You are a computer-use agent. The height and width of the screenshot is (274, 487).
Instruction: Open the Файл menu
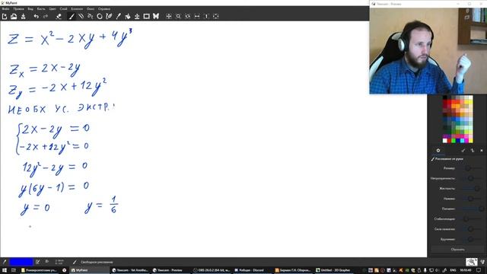click(5, 8)
